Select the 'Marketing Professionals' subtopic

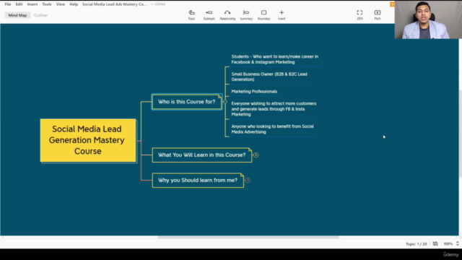pos(254,92)
